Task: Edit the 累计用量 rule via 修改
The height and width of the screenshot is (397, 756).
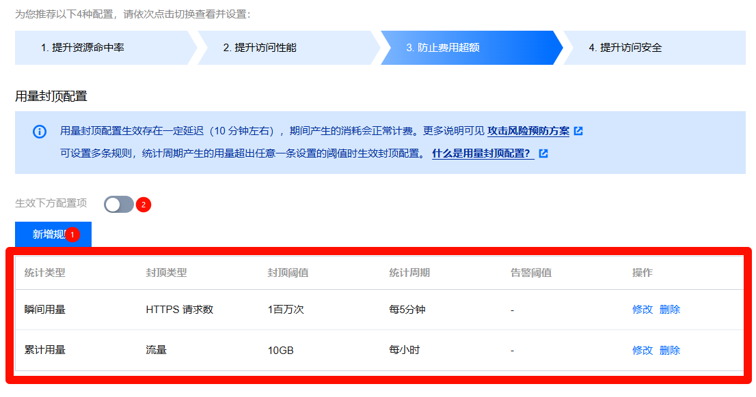Action: pyautogui.click(x=643, y=351)
